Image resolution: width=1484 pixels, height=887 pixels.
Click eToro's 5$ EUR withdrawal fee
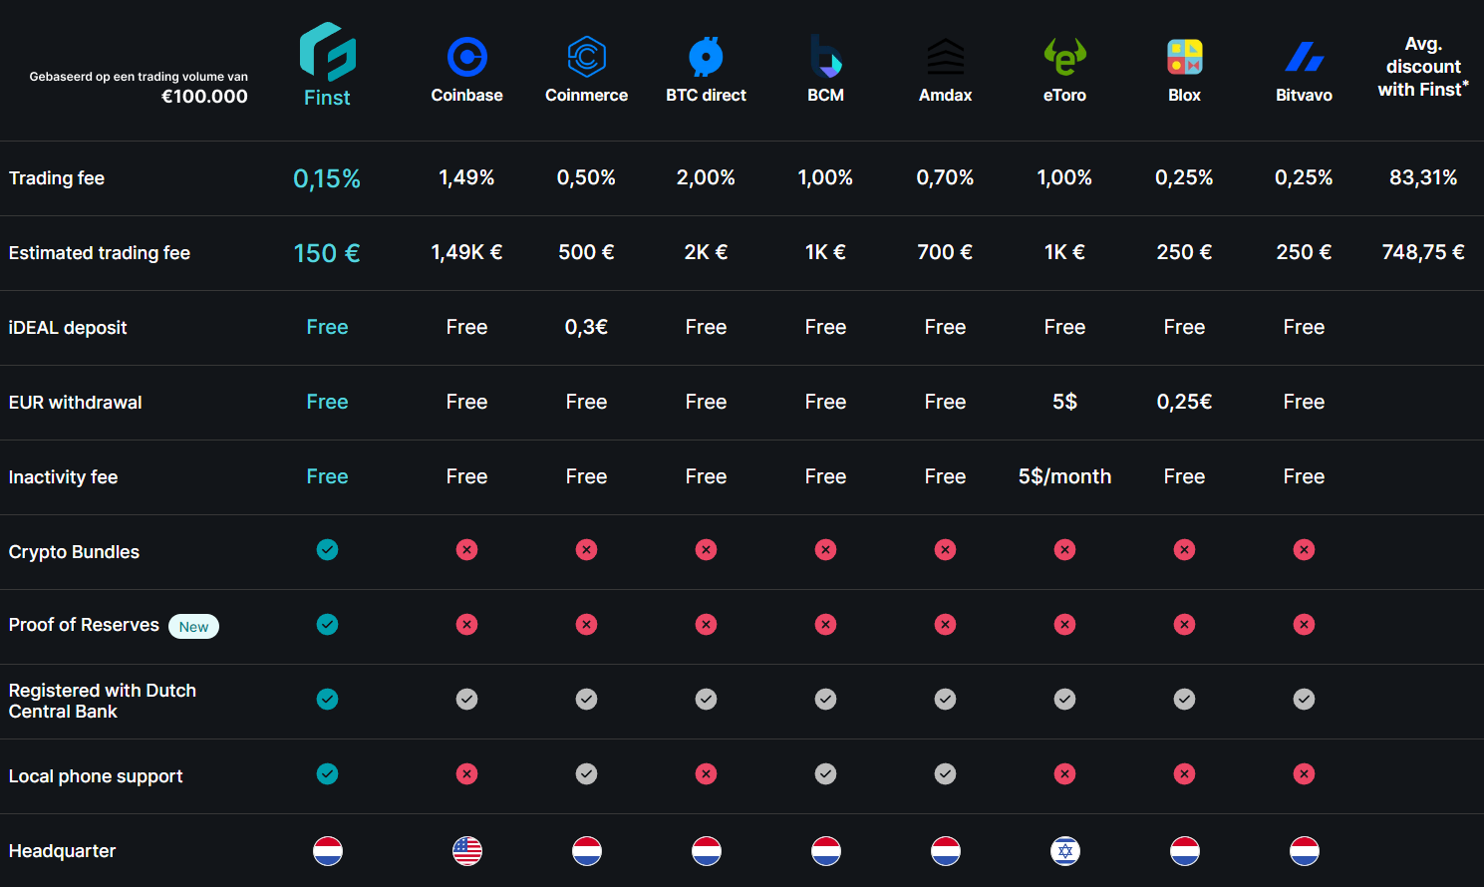pos(1064,402)
